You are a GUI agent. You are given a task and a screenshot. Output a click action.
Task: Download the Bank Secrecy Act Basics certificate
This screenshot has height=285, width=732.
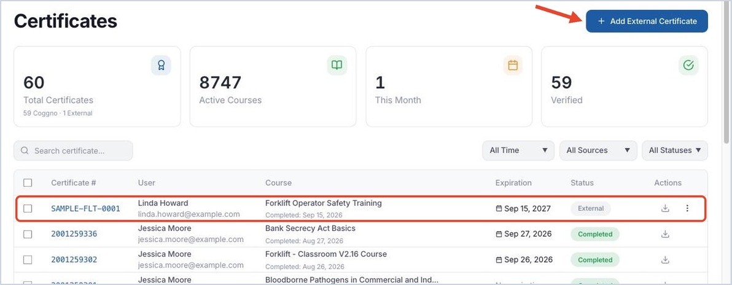(x=665, y=234)
